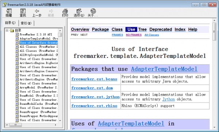Open the freemarker.ext.rhino package link
Viewport: 219px width, 132px height.
[94, 106]
